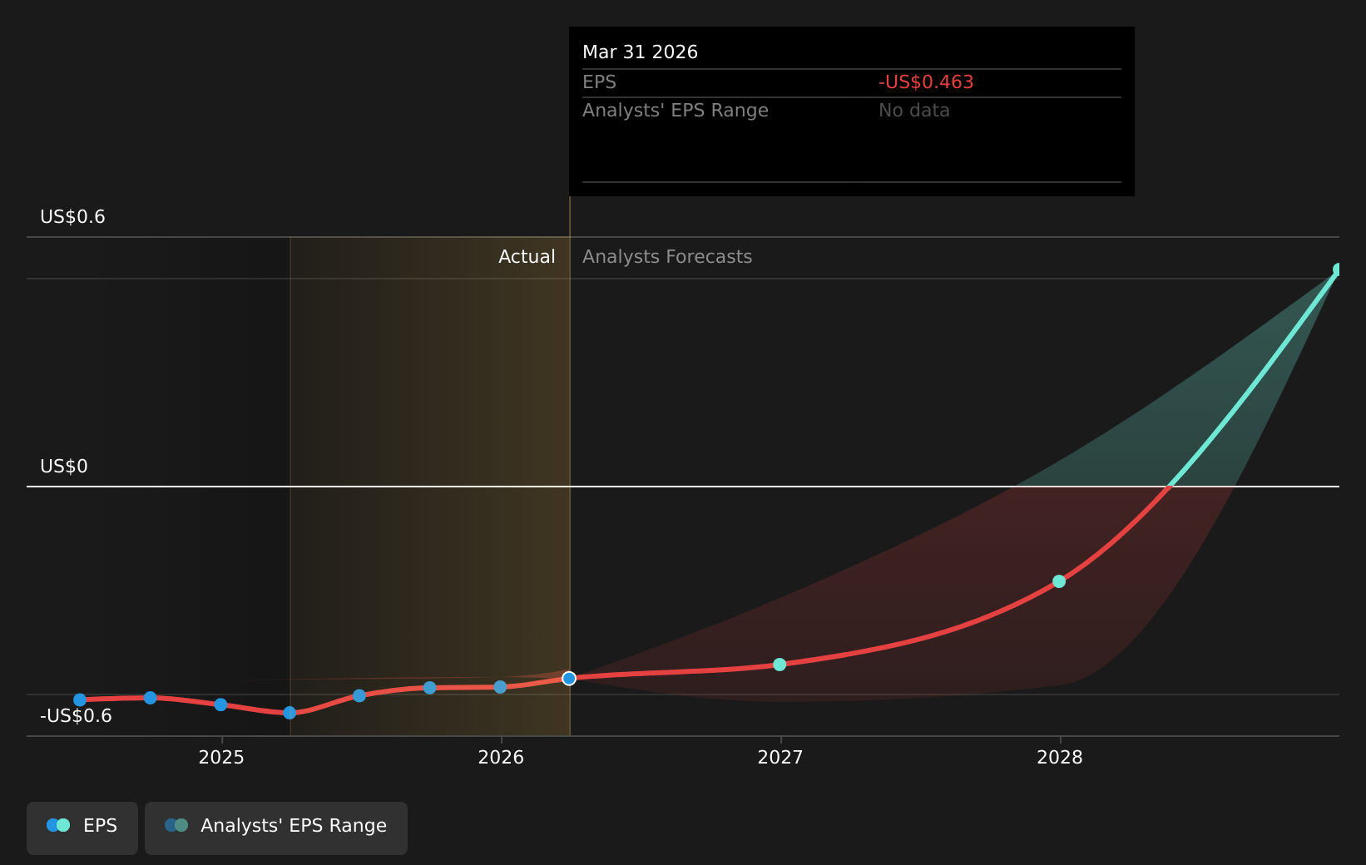The width and height of the screenshot is (1366, 865).
Task: Toggle the Analysts' EPS Range legend
Action: 276,828
